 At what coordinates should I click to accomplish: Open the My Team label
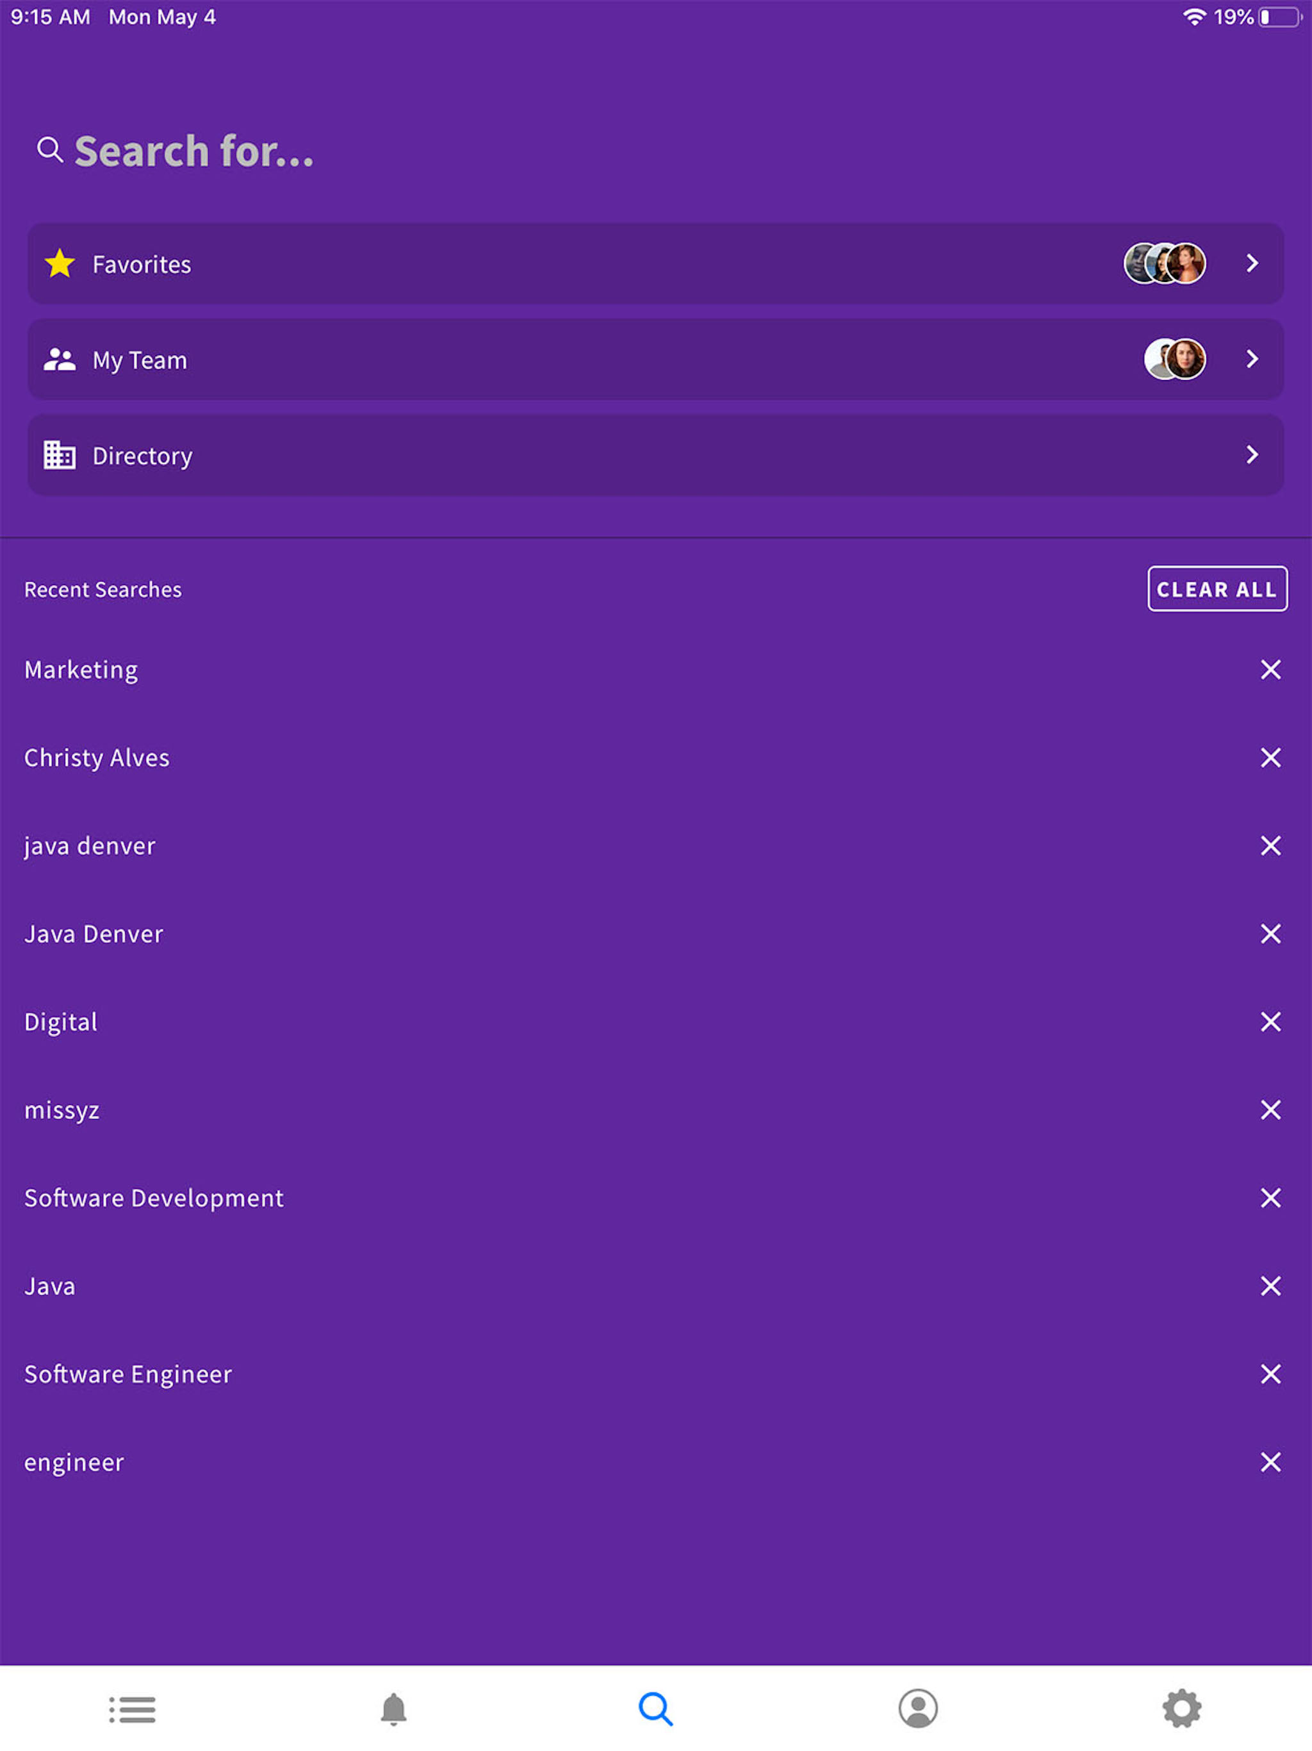click(140, 360)
